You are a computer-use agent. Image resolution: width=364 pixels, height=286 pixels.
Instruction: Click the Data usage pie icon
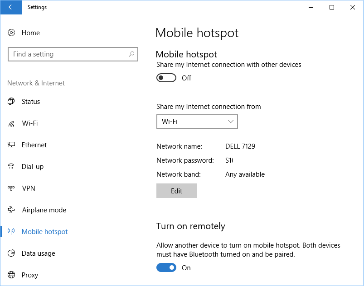coord(11,253)
